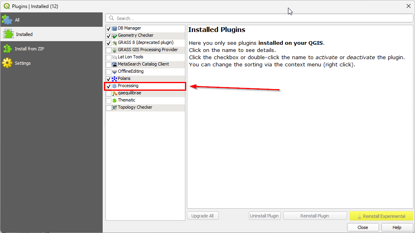
Task: Open the Install from ZIP tab
Action: pyautogui.click(x=52, y=49)
